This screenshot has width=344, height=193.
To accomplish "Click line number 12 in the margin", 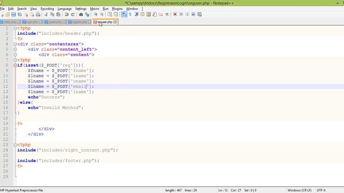I will click(5, 86).
